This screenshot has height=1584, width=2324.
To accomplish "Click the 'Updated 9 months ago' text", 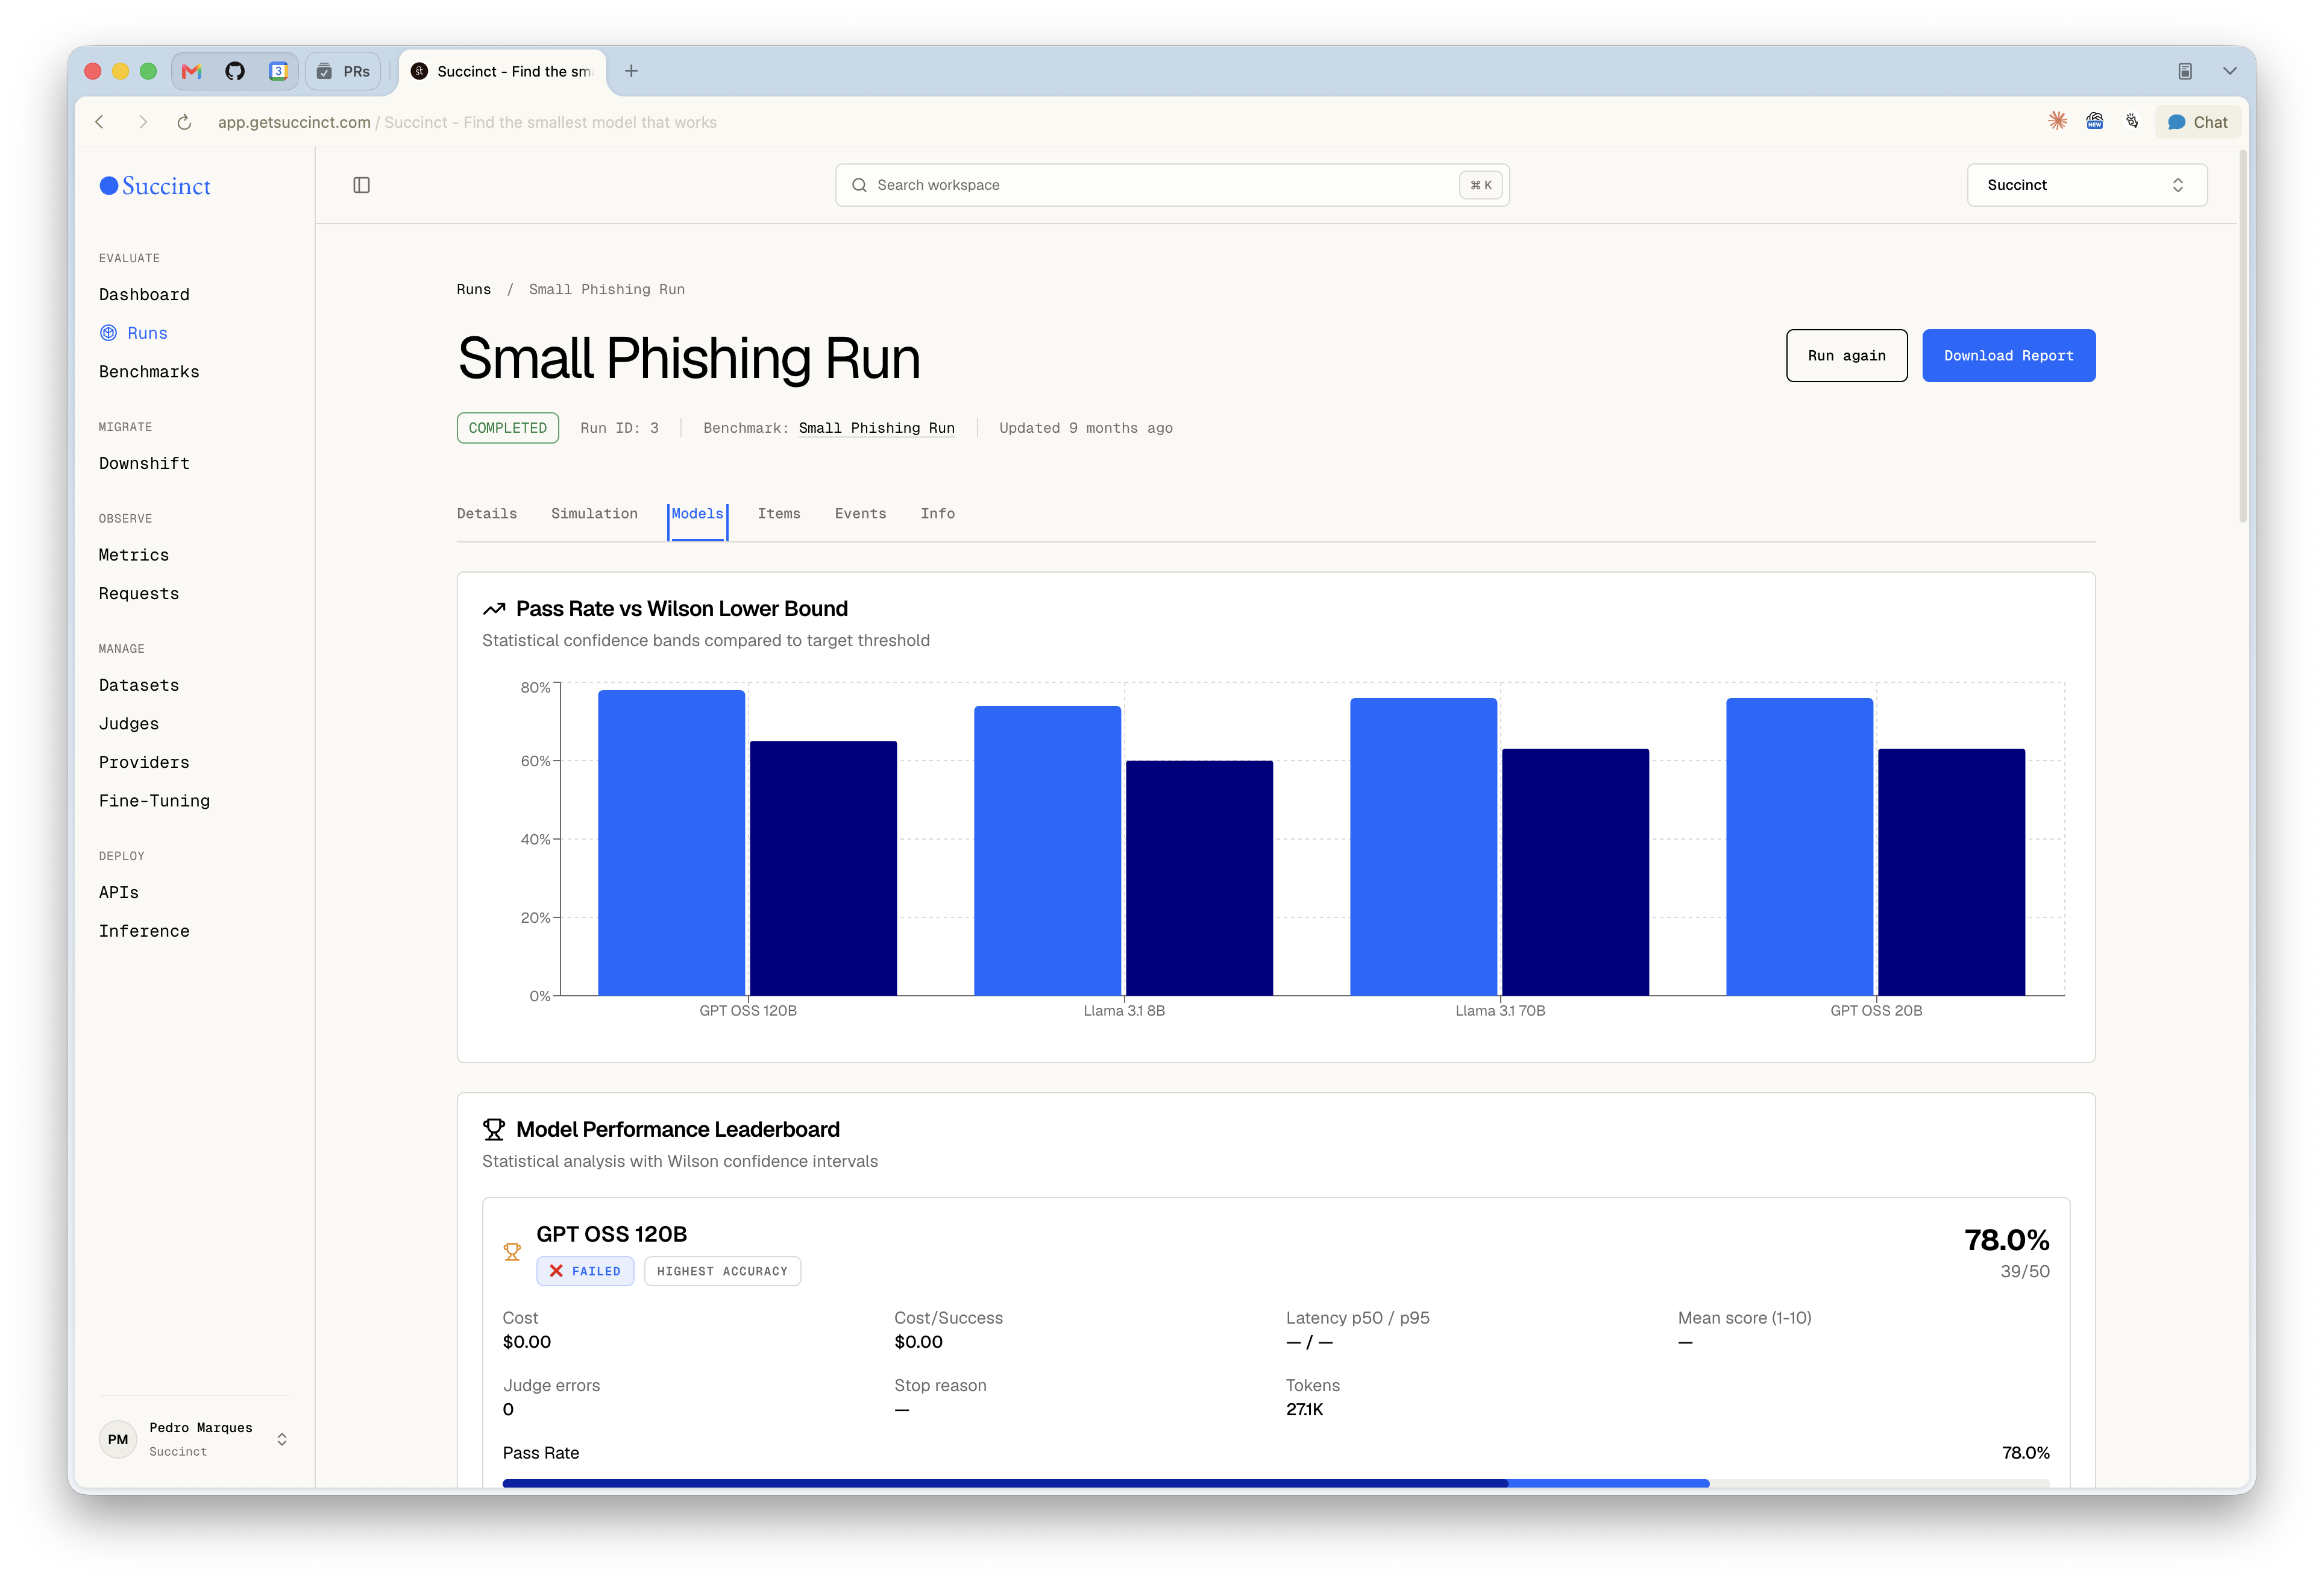I will 1086,428.
